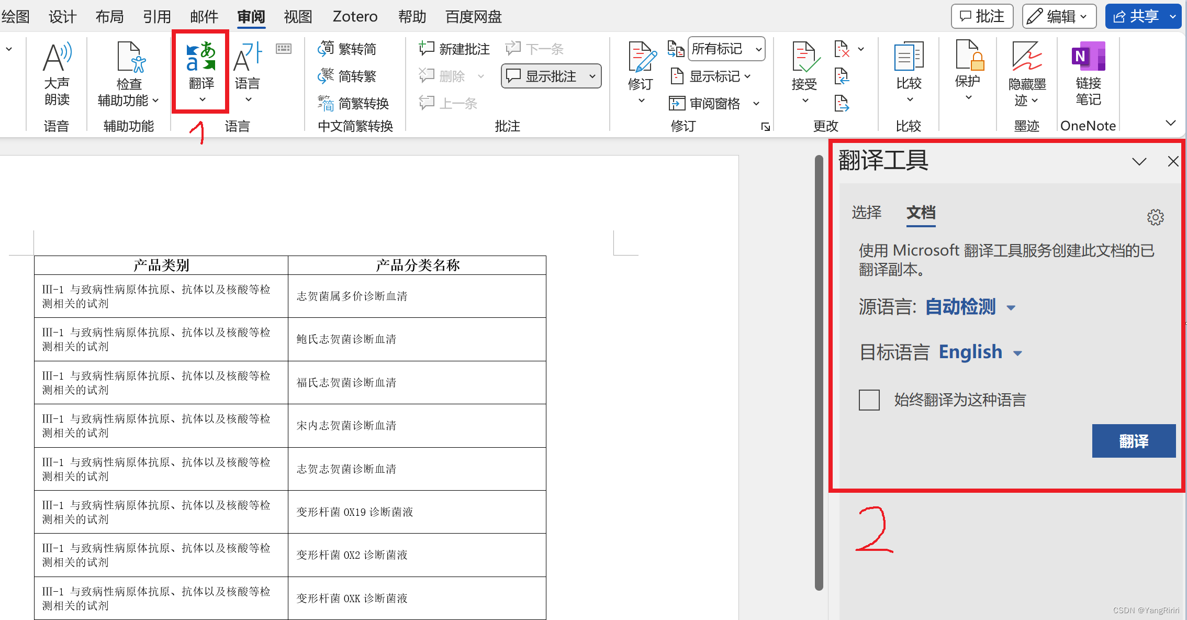Click the markup display icon beside 所有标记
The height and width of the screenshot is (620, 1187).
[x=675, y=49]
